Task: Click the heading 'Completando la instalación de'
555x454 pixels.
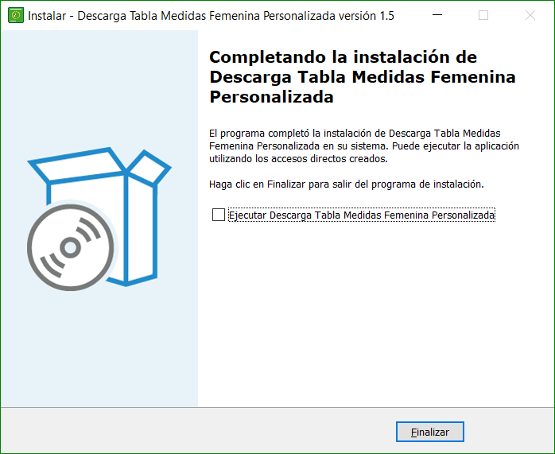Action: [x=343, y=57]
